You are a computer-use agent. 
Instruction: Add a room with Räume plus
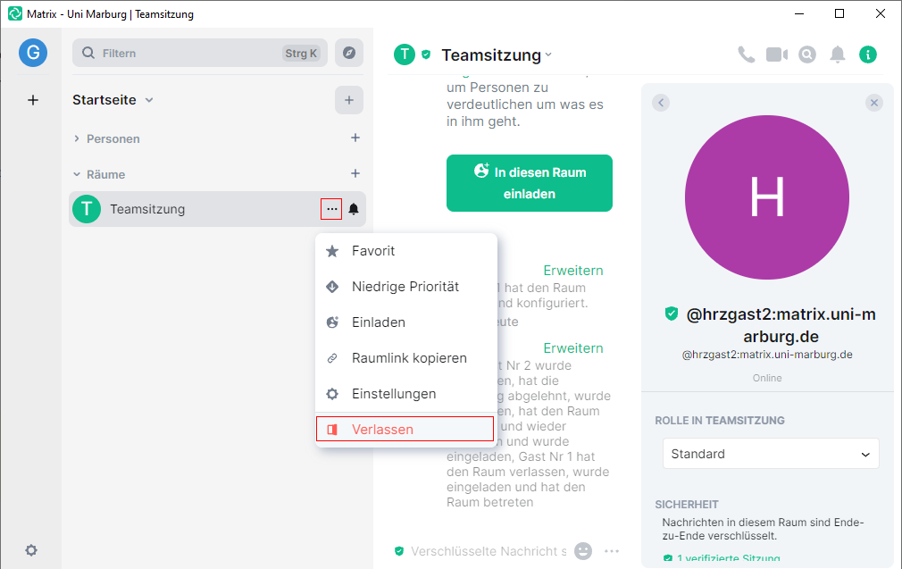point(355,174)
